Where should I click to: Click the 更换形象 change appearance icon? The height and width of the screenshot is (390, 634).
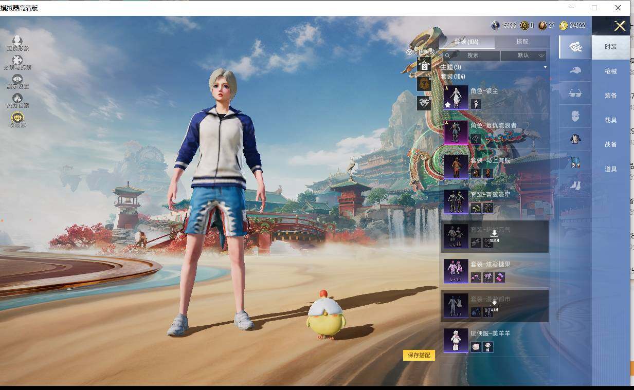point(17,42)
